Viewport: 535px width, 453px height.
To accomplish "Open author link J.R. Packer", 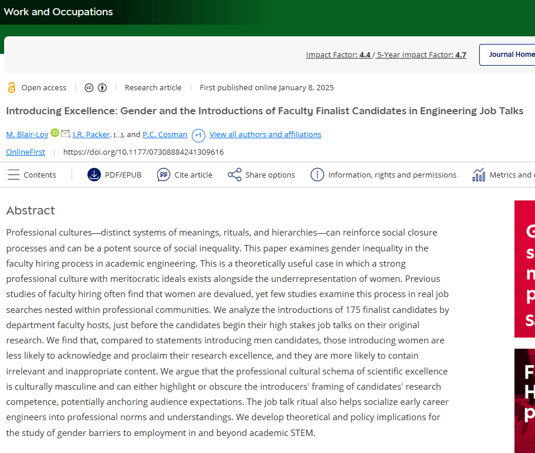I will click(x=91, y=135).
